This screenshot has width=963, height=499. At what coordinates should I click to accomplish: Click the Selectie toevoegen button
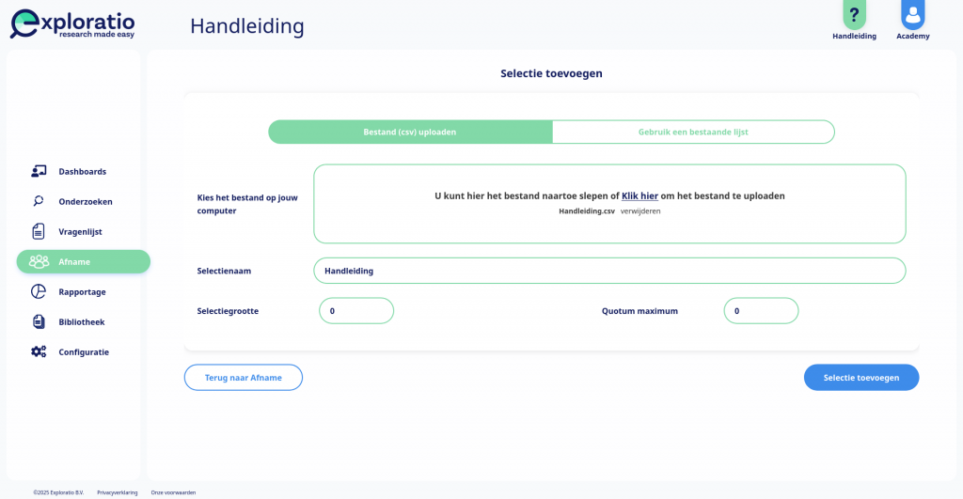click(x=861, y=378)
